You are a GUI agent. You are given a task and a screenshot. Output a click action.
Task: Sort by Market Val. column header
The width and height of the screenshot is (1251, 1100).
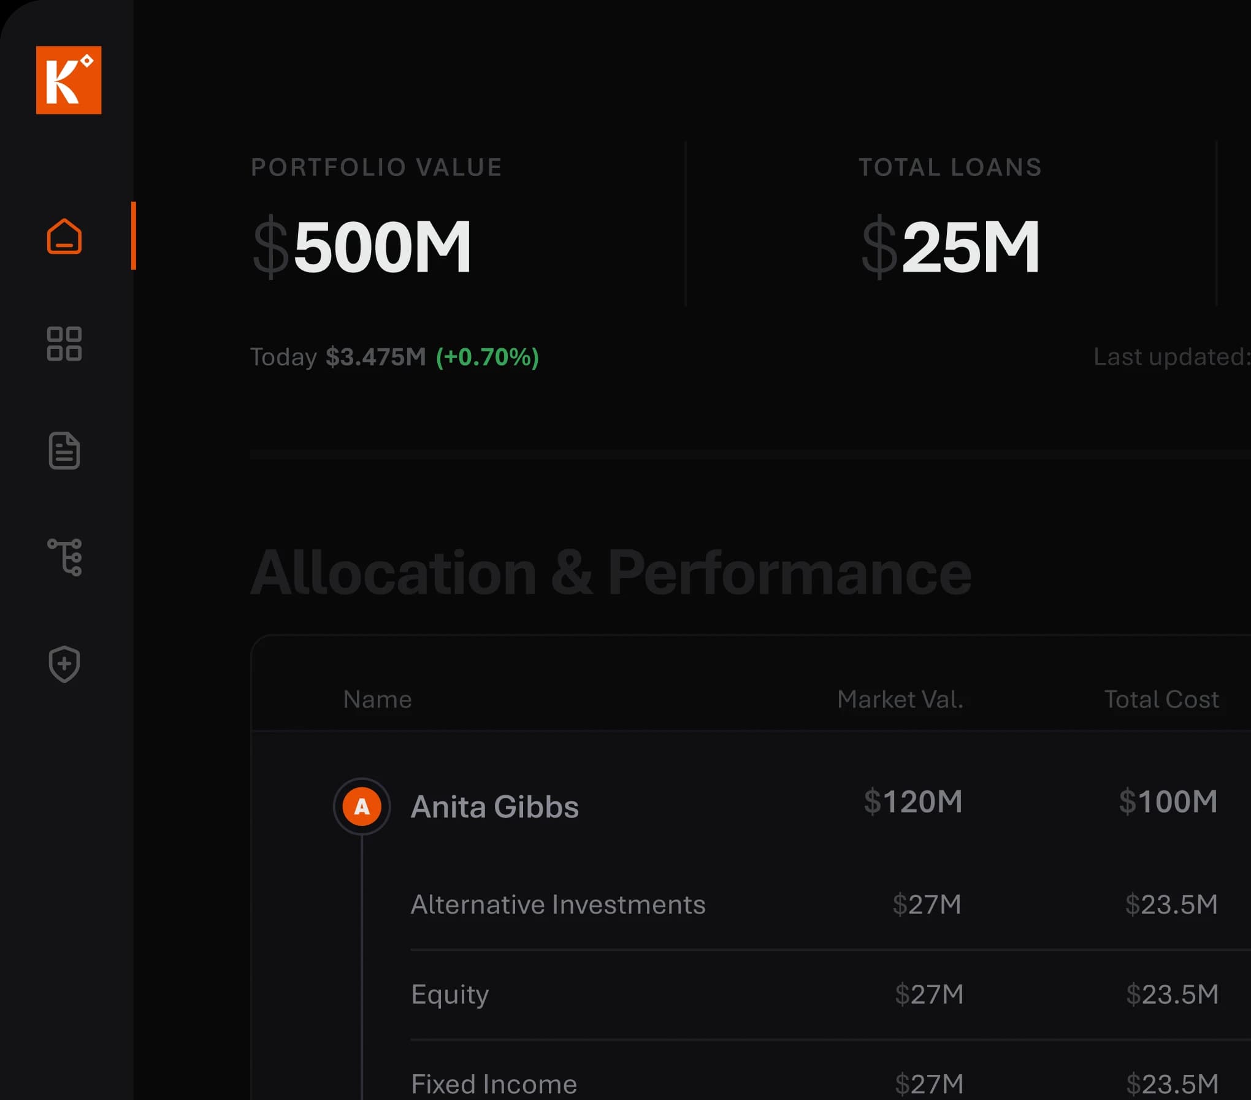[x=900, y=700]
